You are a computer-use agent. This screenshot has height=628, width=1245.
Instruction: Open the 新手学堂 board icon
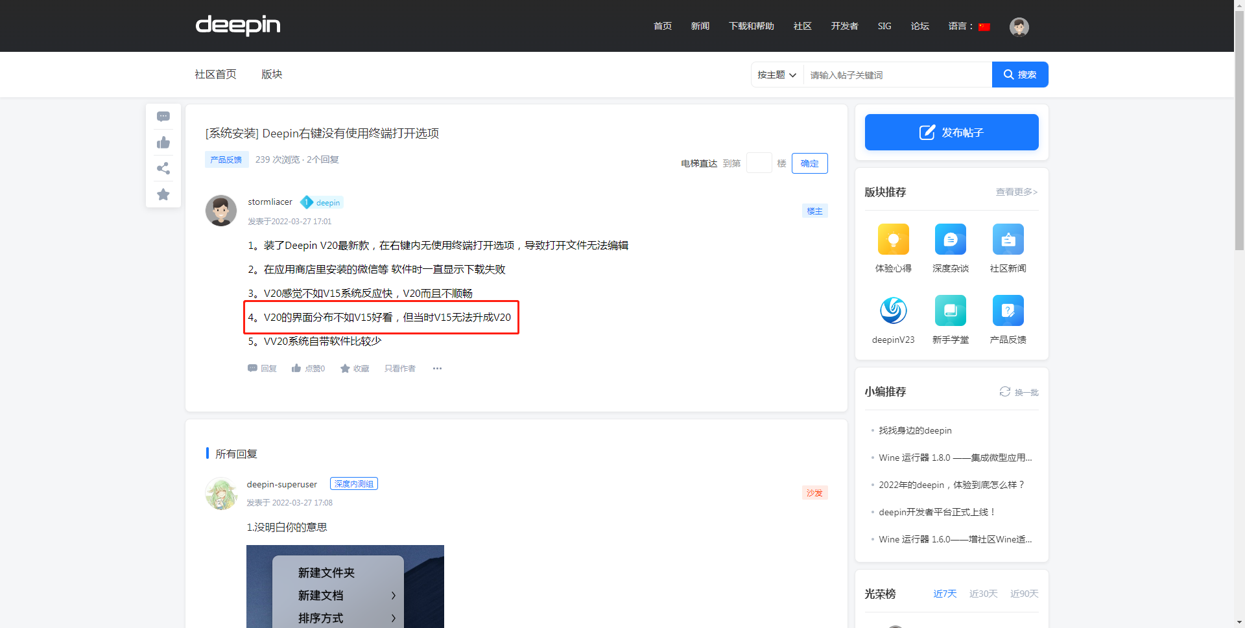pos(951,310)
